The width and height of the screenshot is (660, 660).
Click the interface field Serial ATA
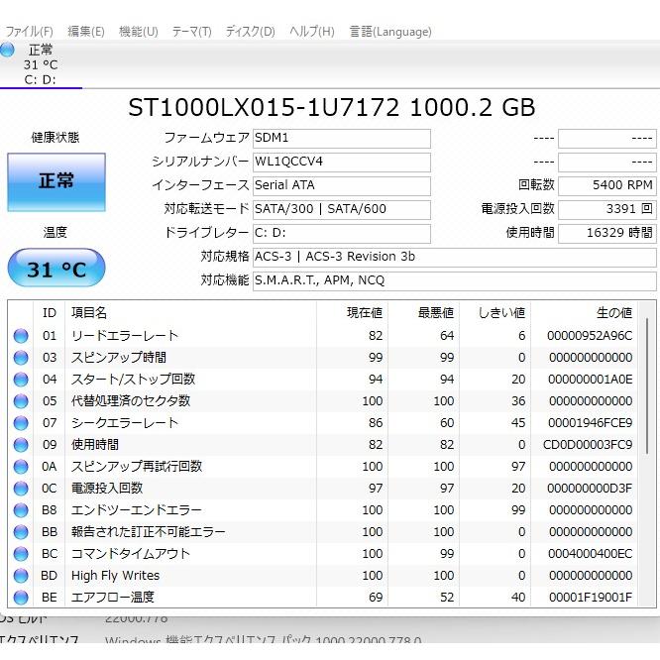coord(341,185)
